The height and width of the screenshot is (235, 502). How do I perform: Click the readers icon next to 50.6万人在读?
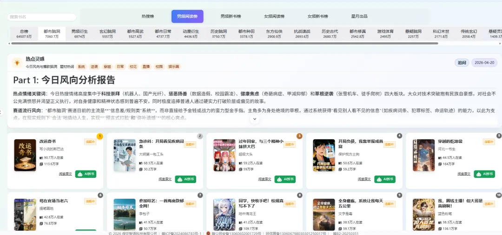point(340,163)
